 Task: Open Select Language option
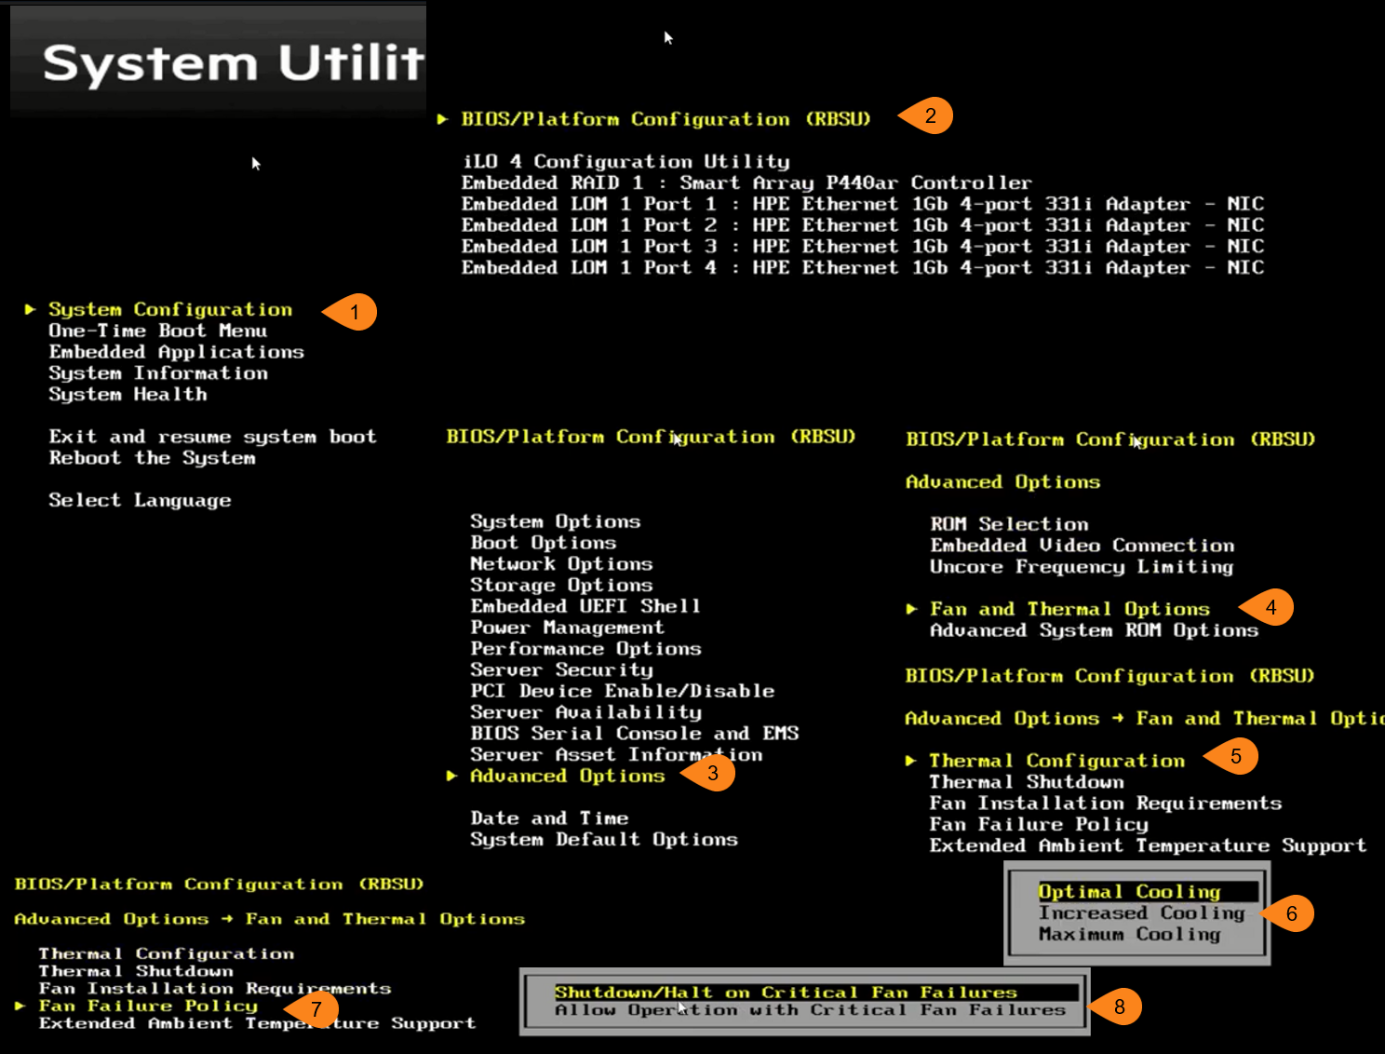tap(140, 501)
